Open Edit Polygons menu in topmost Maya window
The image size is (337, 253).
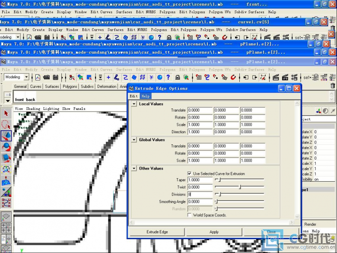click(x=192, y=12)
